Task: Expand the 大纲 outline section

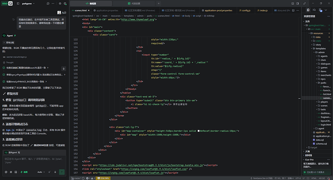Action: pyautogui.click(x=317, y=152)
